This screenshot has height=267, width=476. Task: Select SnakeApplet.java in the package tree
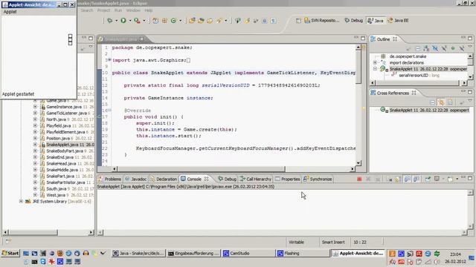point(67,145)
